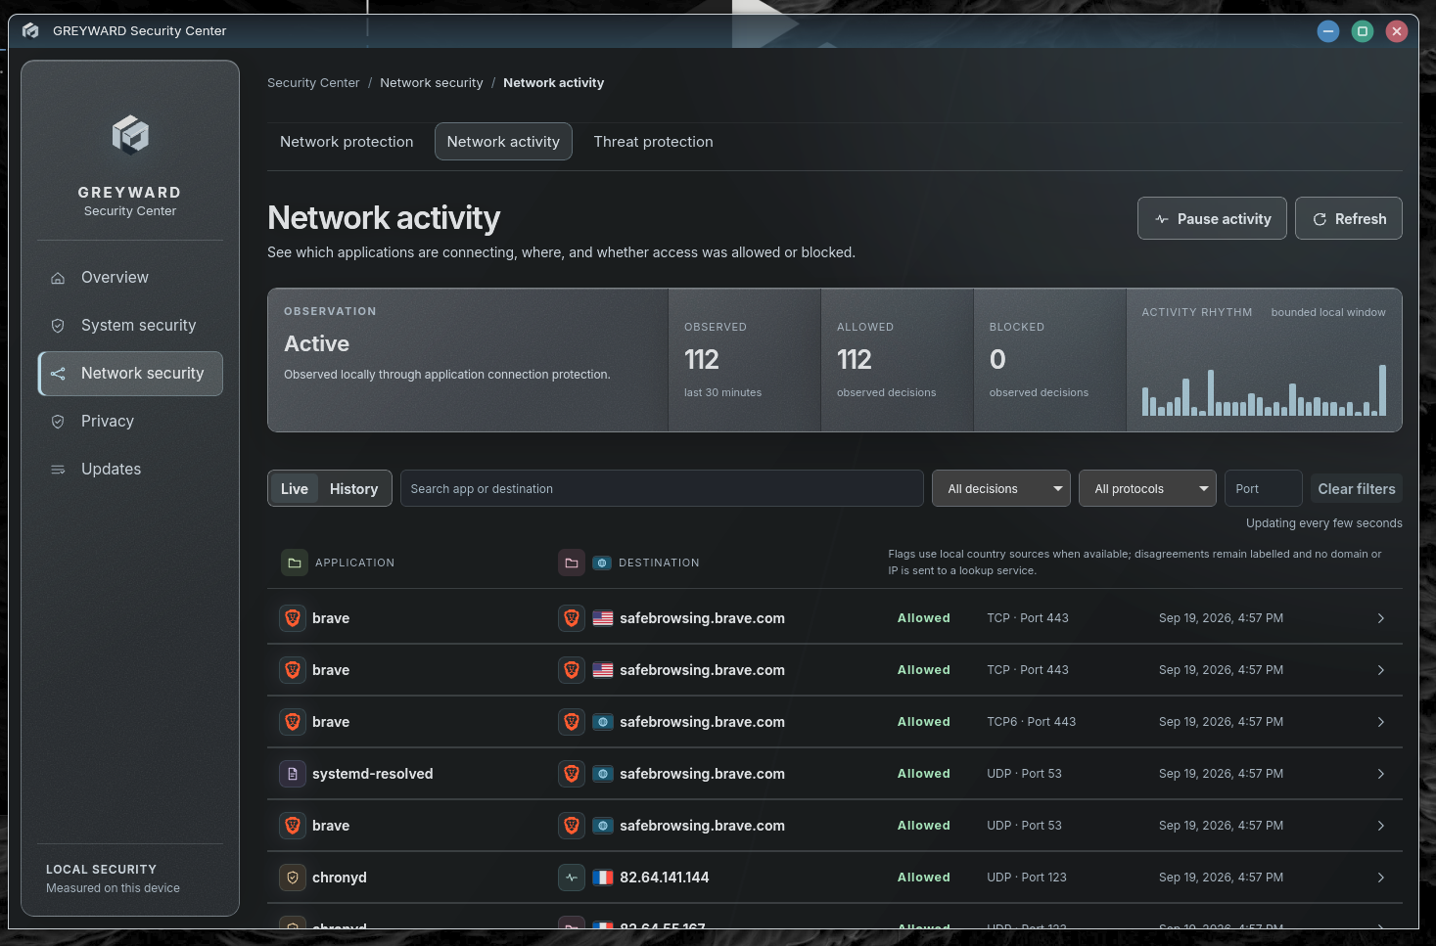This screenshot has height=946, width=1436.
Task: Select Network security in sidebar
Action: coord(130,374)
